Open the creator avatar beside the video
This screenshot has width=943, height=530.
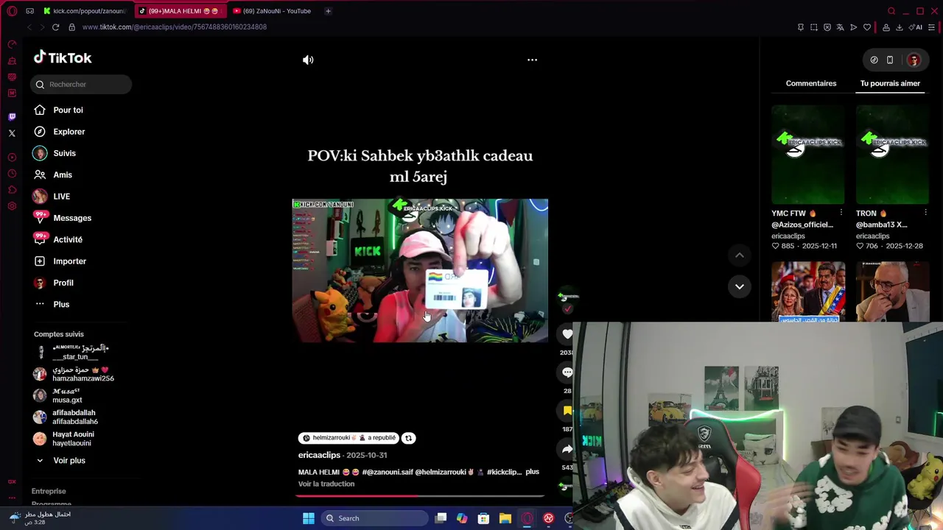(567, 297)
